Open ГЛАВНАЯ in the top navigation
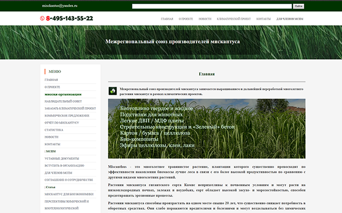Image resolution: width=342 pixels, height=213 pixels. [167, 19]
